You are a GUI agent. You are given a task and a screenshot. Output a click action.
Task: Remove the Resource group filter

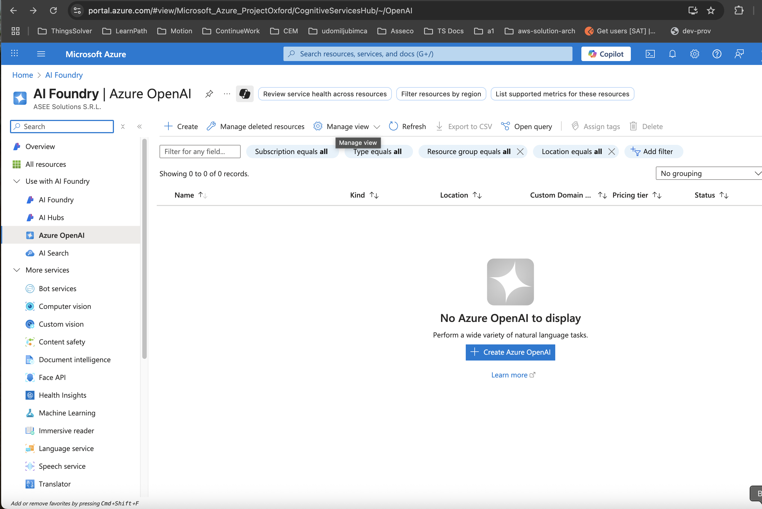click(x=520, y=152)
